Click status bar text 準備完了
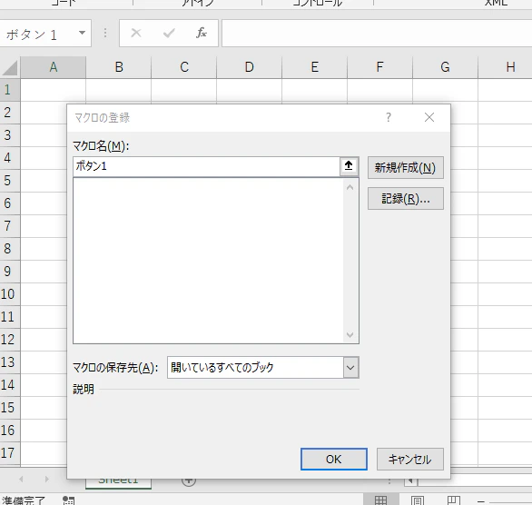The width and height of the screenshot is (532, 505). click(x=23, y=500)
